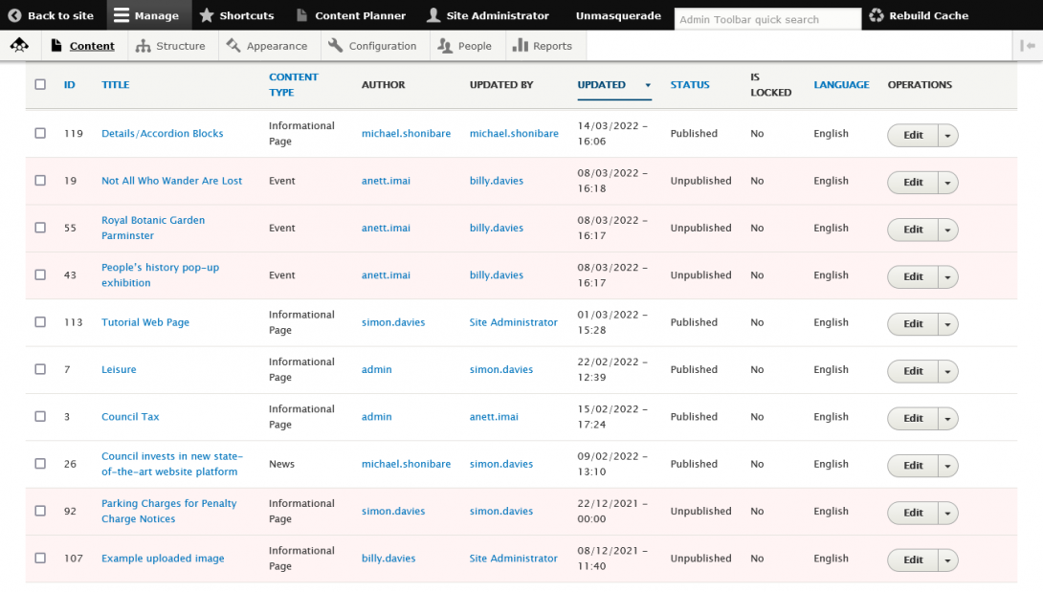Toggle the toolbar orientation arrow icon

[1028, 46]
